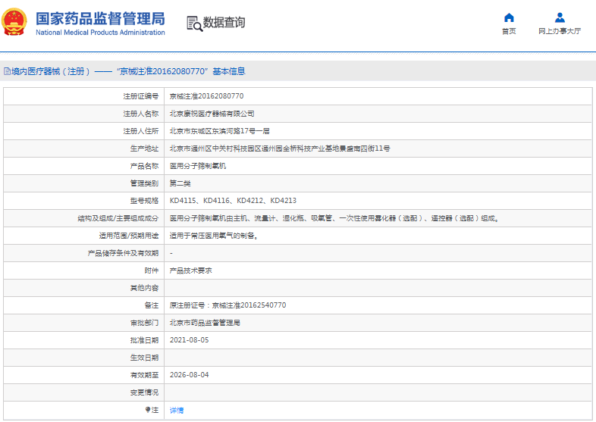This screenshot has height=422, width=596.
Task: Click the 国家药品监督管理局 site title
Action: (x=100, y=17)
